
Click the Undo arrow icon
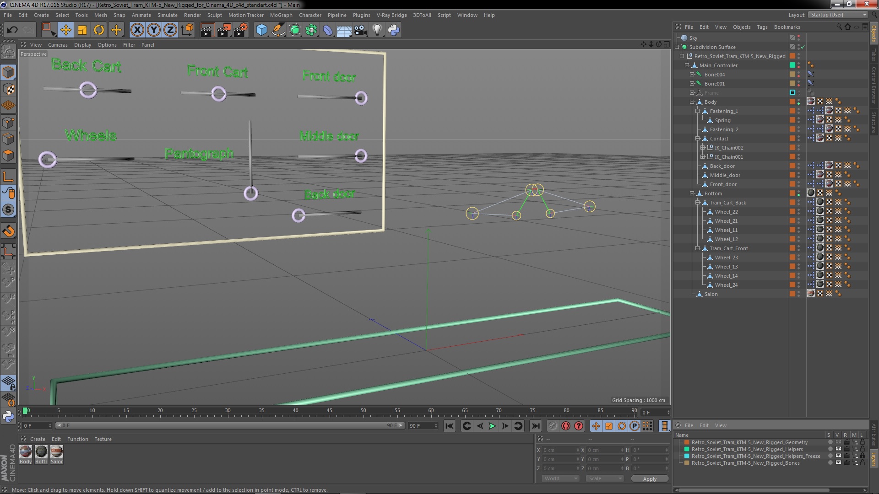[12, 30]
